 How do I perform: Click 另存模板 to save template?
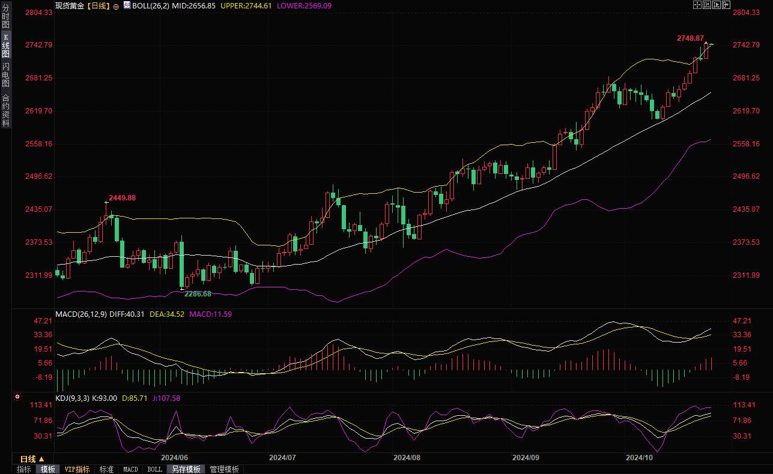[185, 469]
